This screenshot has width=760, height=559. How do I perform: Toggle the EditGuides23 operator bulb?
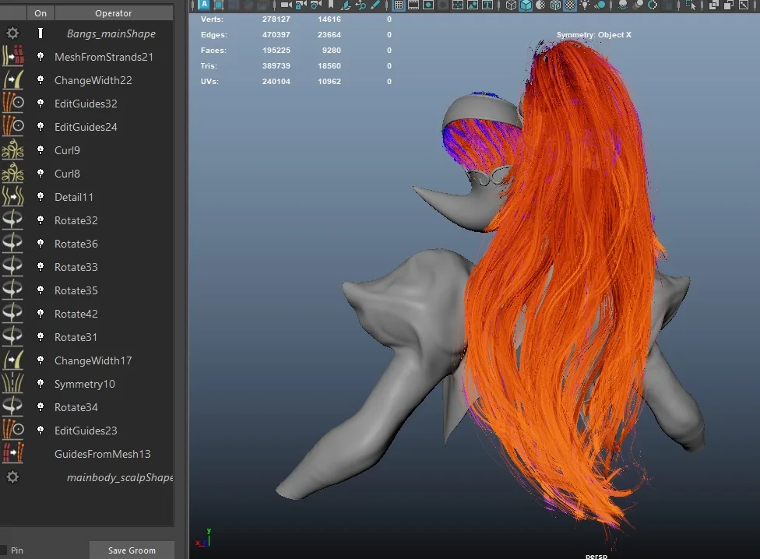coord(40,430)
